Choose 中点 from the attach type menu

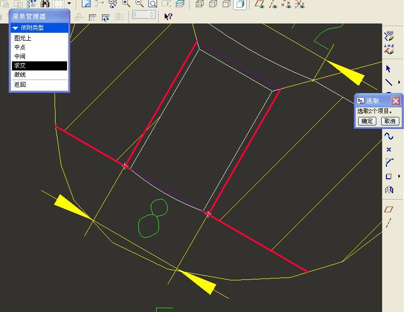click(x=40, y=47)
